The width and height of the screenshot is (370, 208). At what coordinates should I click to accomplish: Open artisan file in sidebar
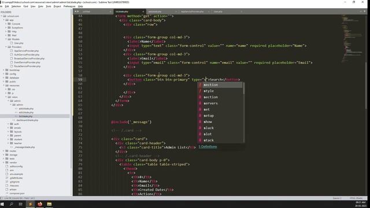pos(13,190)
